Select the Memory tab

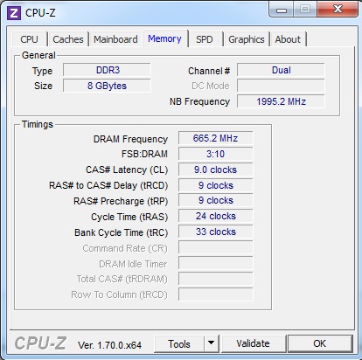click(x=164, y=38)
